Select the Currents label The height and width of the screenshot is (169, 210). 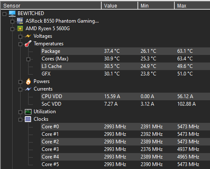[43, 89]
